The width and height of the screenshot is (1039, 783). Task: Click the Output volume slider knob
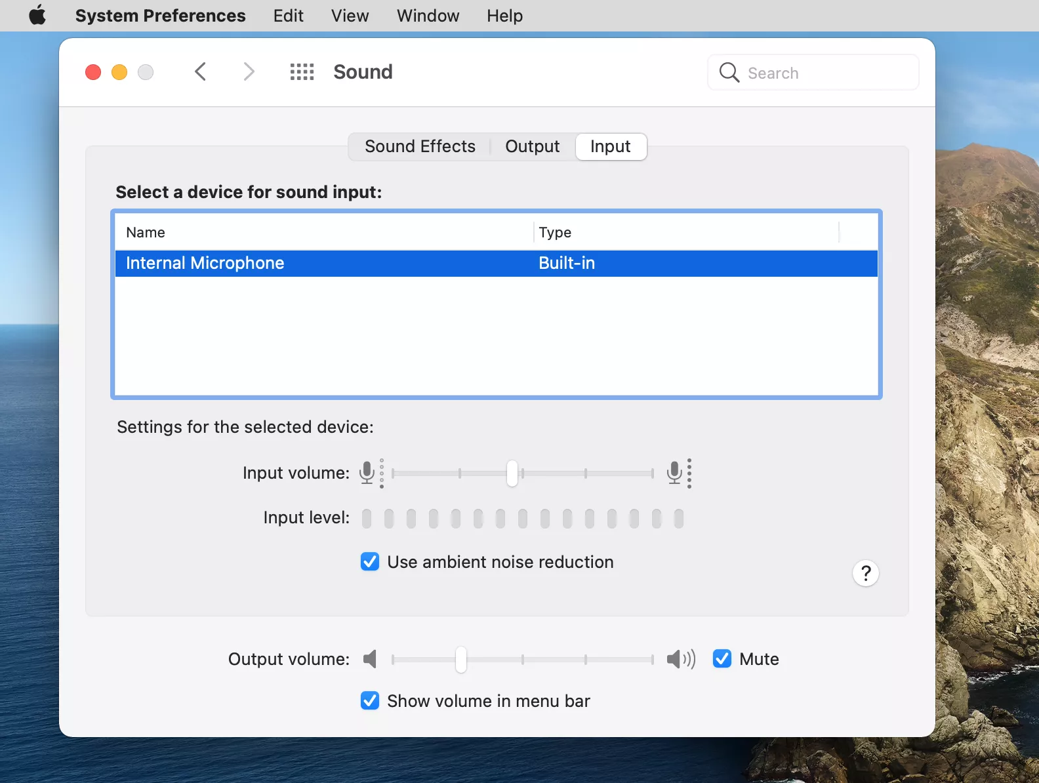pyautogui.click(x=461, y=659)
